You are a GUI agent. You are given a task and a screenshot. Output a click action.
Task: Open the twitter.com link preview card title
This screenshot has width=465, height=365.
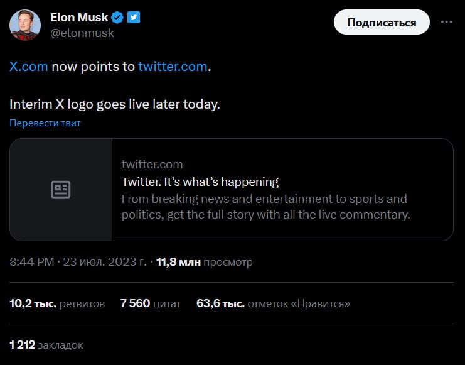(x=200, y=182)
